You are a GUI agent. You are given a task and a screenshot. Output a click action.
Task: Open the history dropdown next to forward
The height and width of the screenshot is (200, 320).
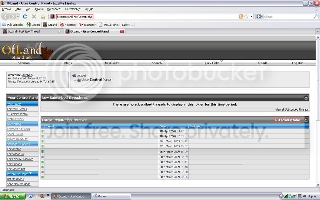(18, 17)
